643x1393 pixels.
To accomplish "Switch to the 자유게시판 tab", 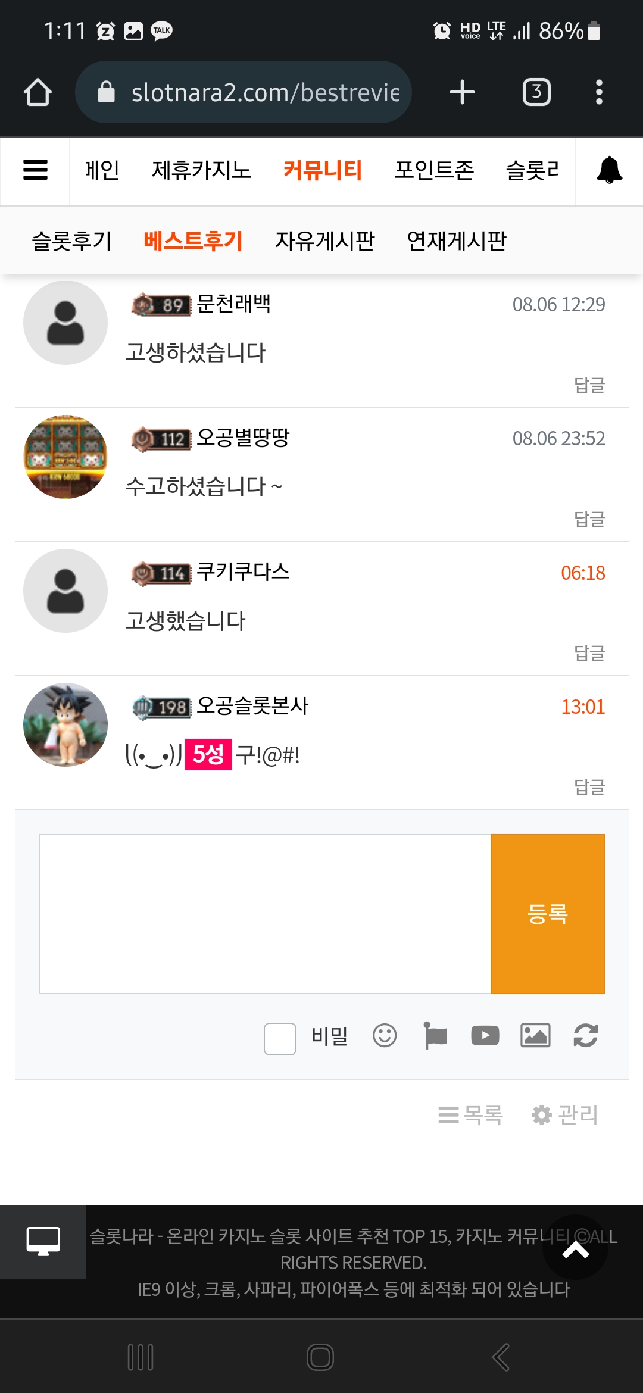I will pos(325,241).
